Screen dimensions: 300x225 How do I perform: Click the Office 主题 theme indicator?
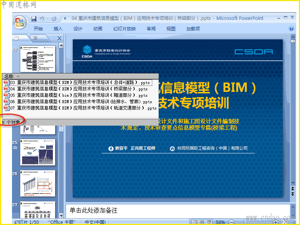tap(62, 222)
